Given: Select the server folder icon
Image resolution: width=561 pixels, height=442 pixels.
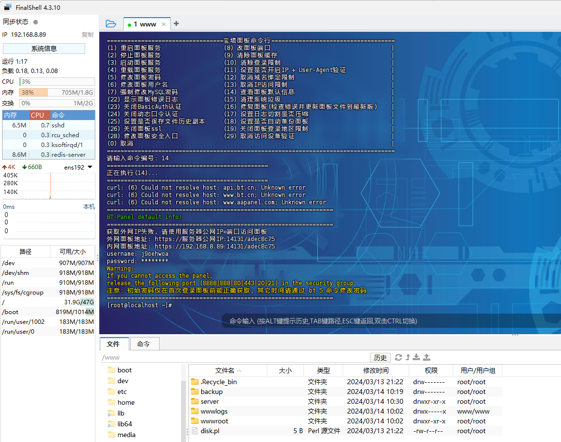Looking at the screenshot, I should [x=195, y=401].
